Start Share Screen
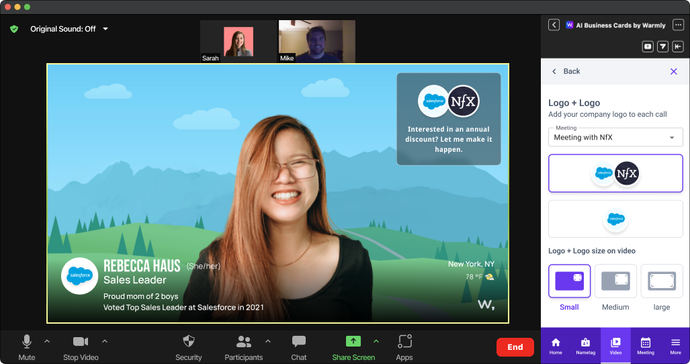This screenshot has height=364, width=690. (x=353, y=342)
